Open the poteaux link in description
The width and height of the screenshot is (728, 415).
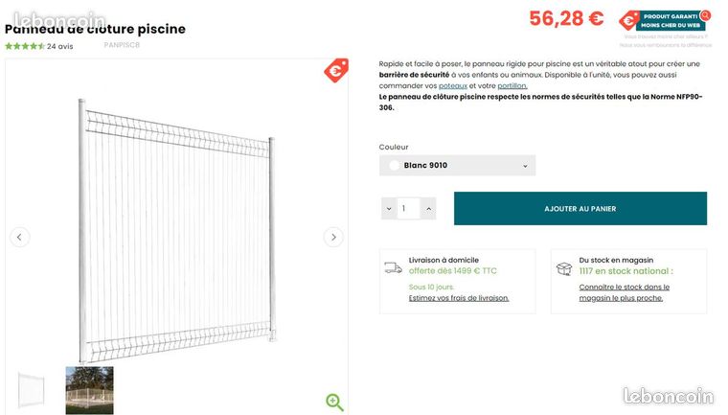coord(453,85)
